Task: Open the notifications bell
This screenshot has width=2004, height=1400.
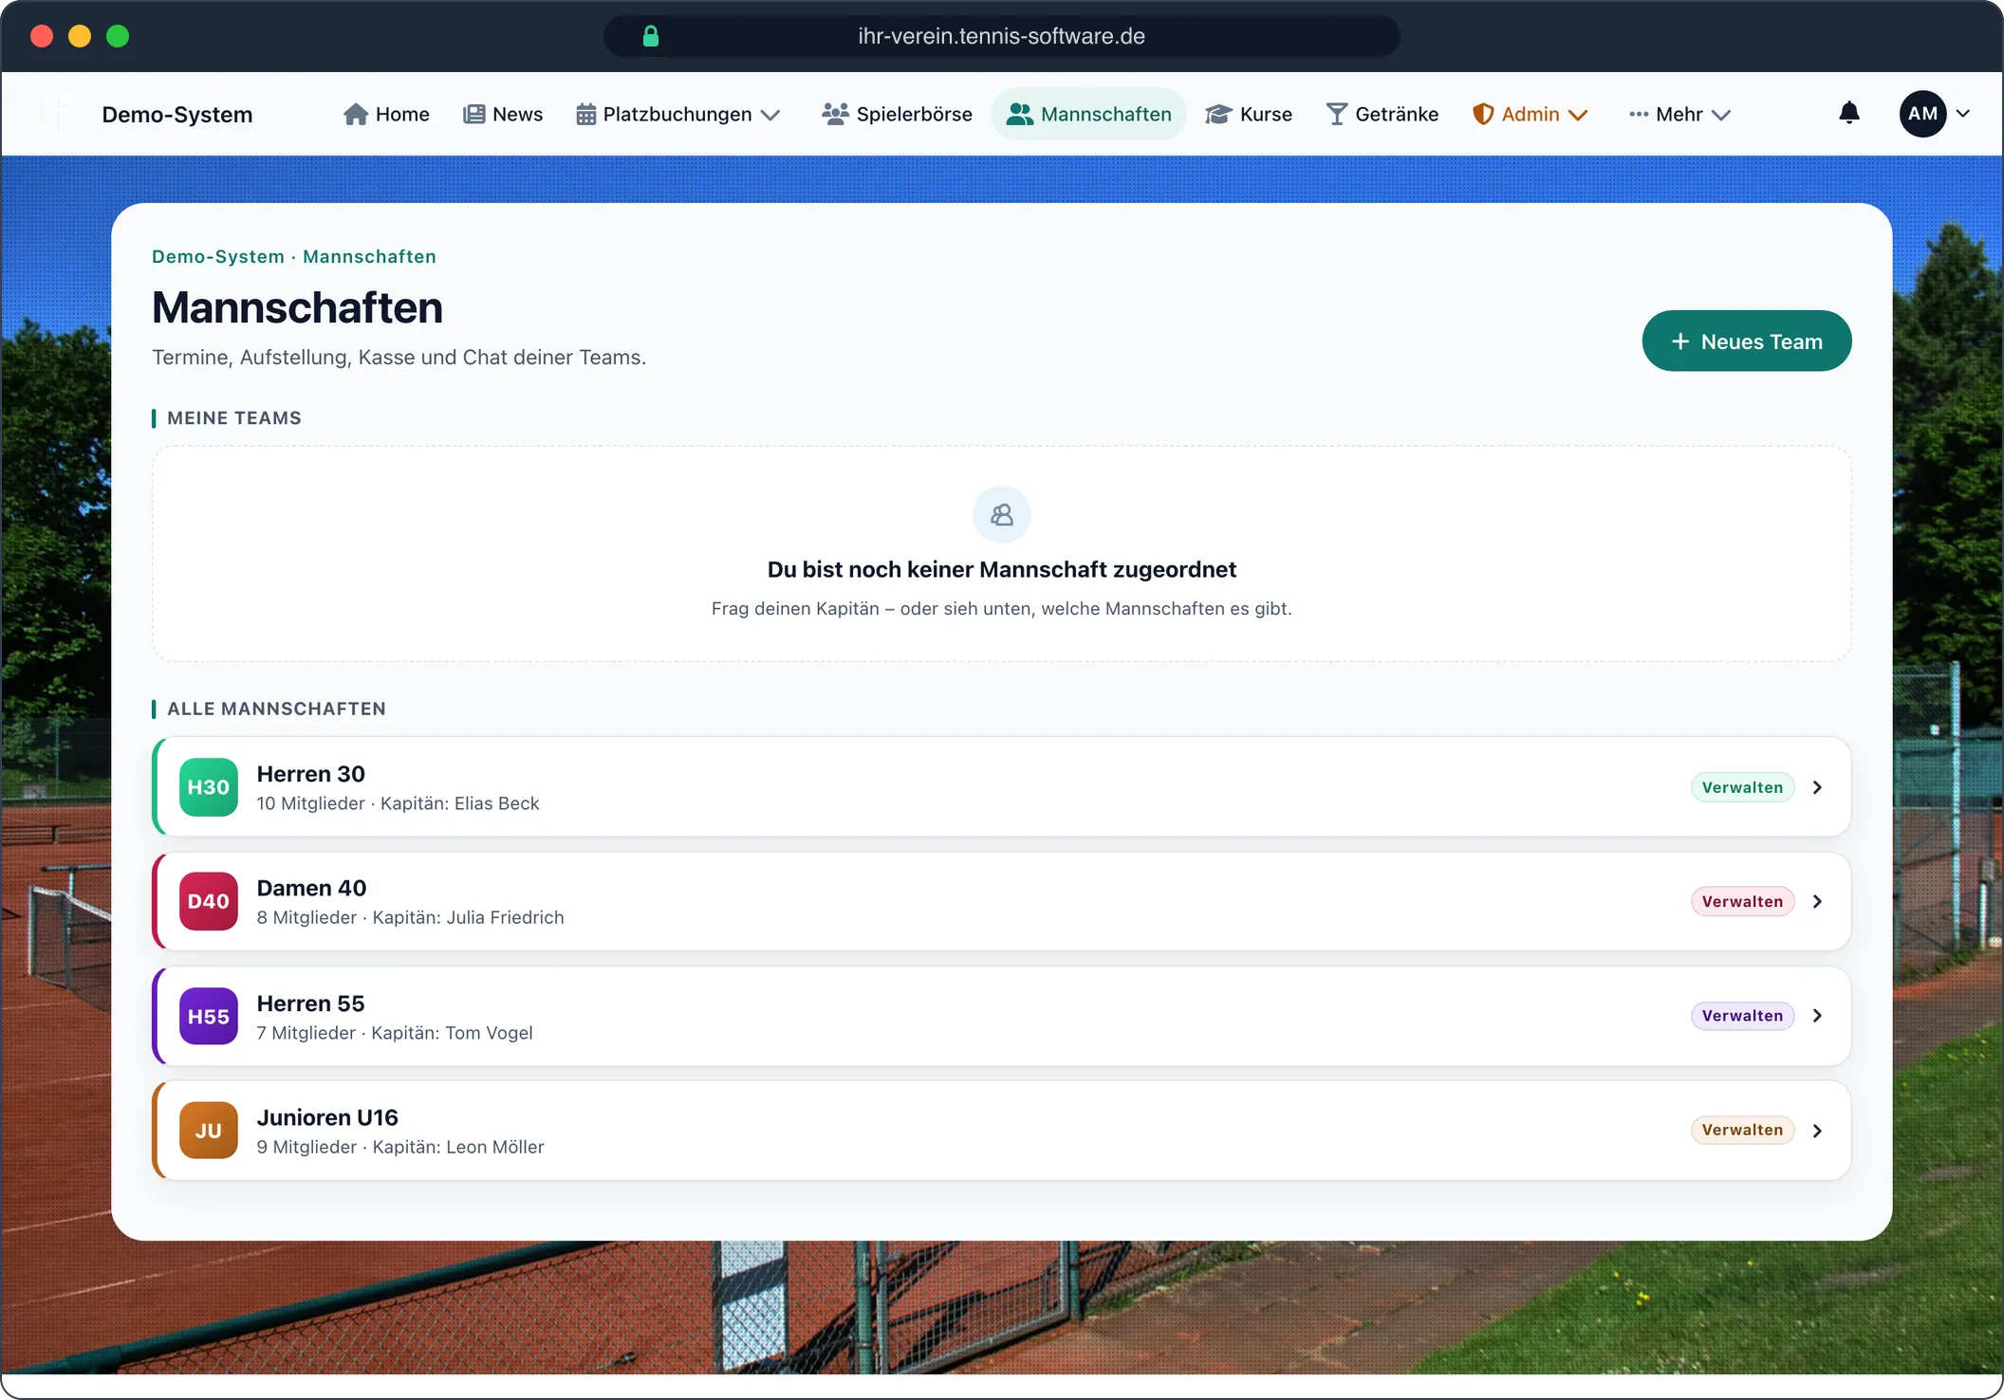Action: [1848, 114]
